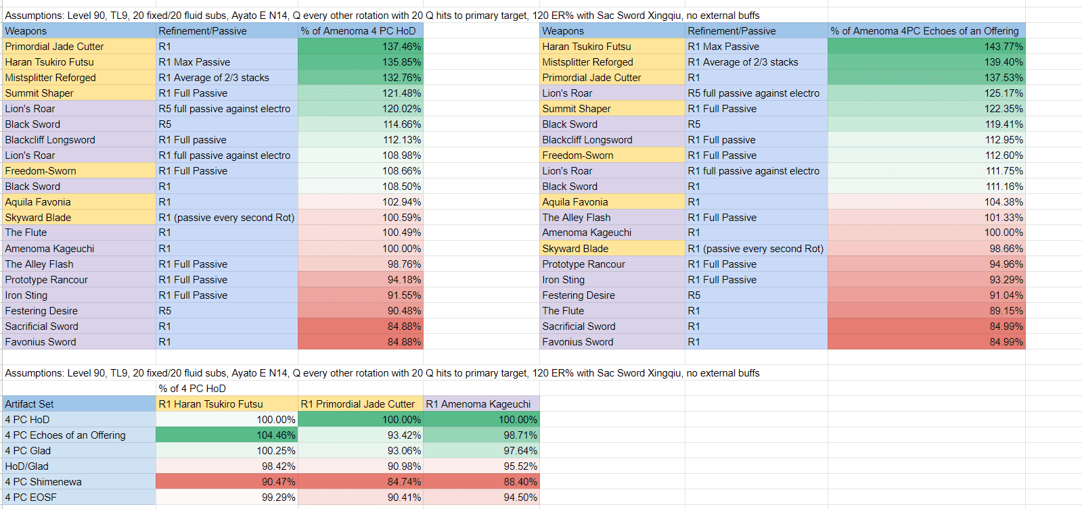The width and height of the screenshot is (1082, 509).
Task: Click the '4 PC Glad' row label
Action: click(78, 451)
